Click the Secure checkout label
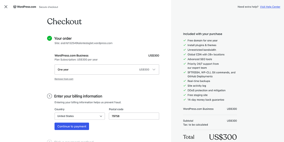 coord(49,7)
